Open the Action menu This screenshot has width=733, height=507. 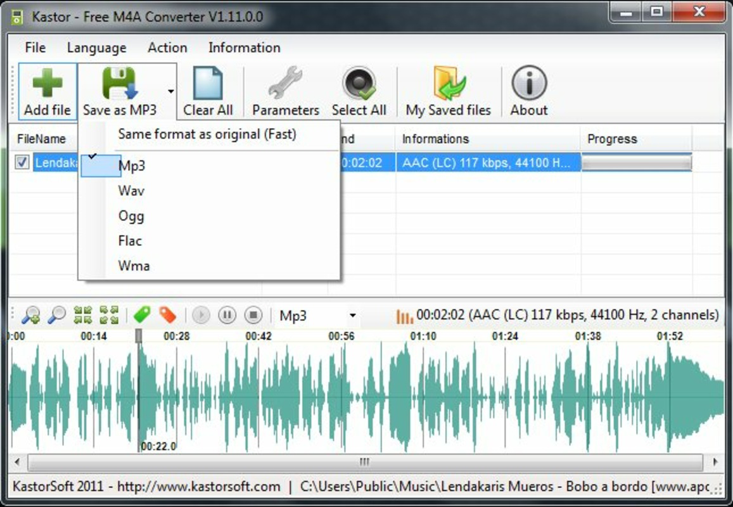pyautogui.click(x=167, y=48)
